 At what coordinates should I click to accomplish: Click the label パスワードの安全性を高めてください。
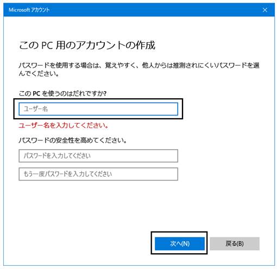[73, 140]
